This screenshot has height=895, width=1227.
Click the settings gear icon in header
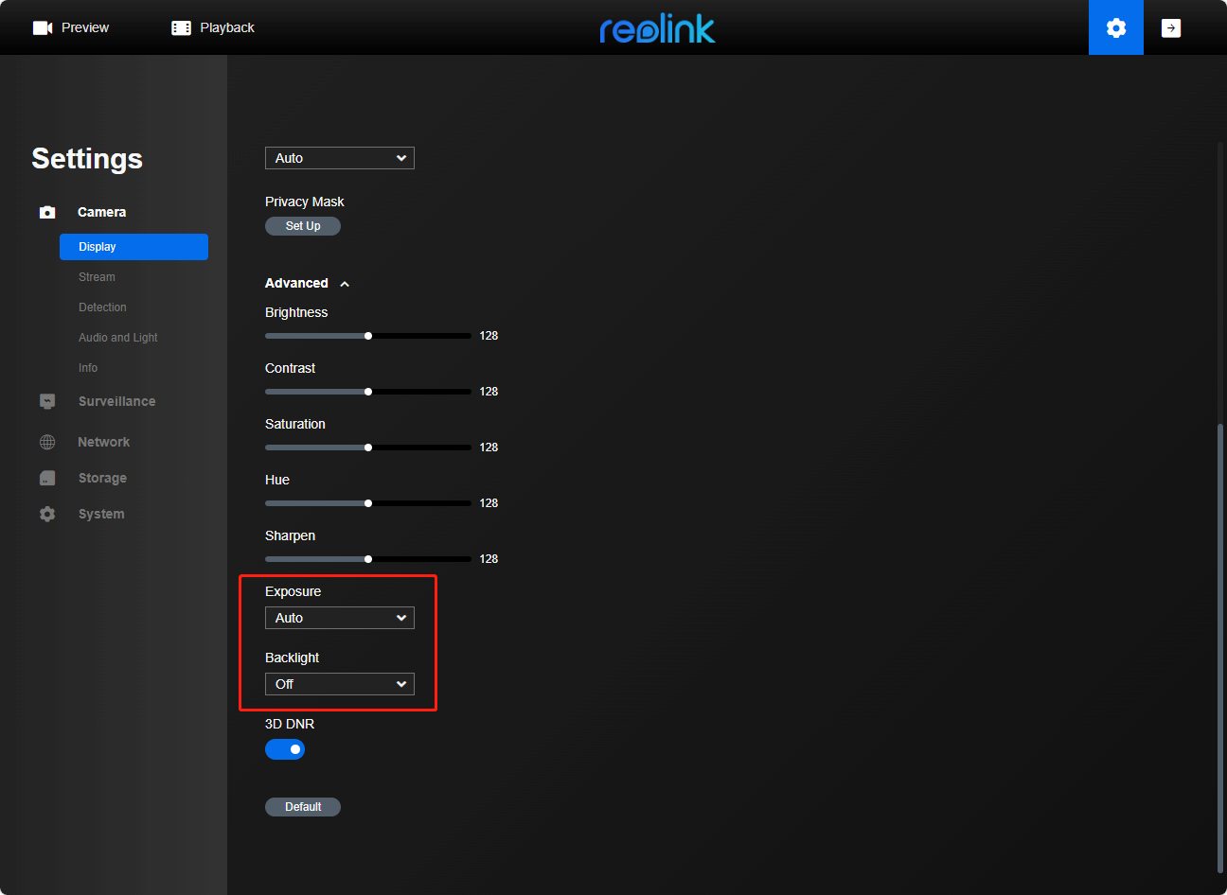pyautogui.click(x=1115, y=27)
